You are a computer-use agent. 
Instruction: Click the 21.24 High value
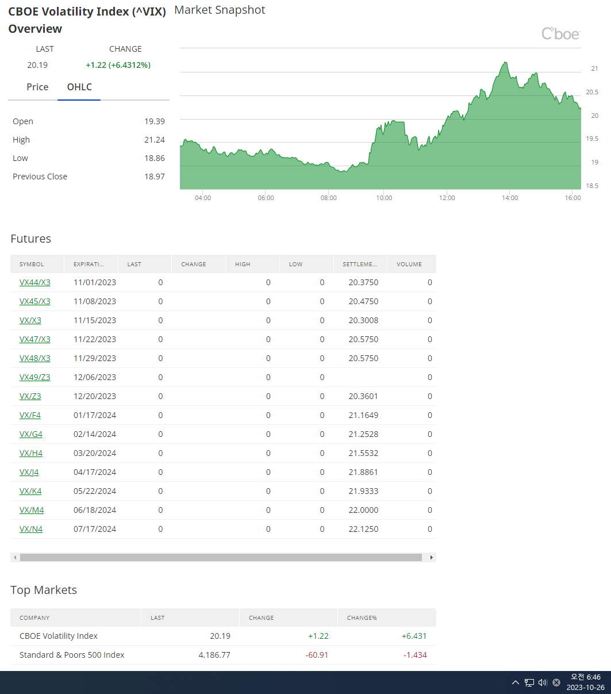point(155,140)
